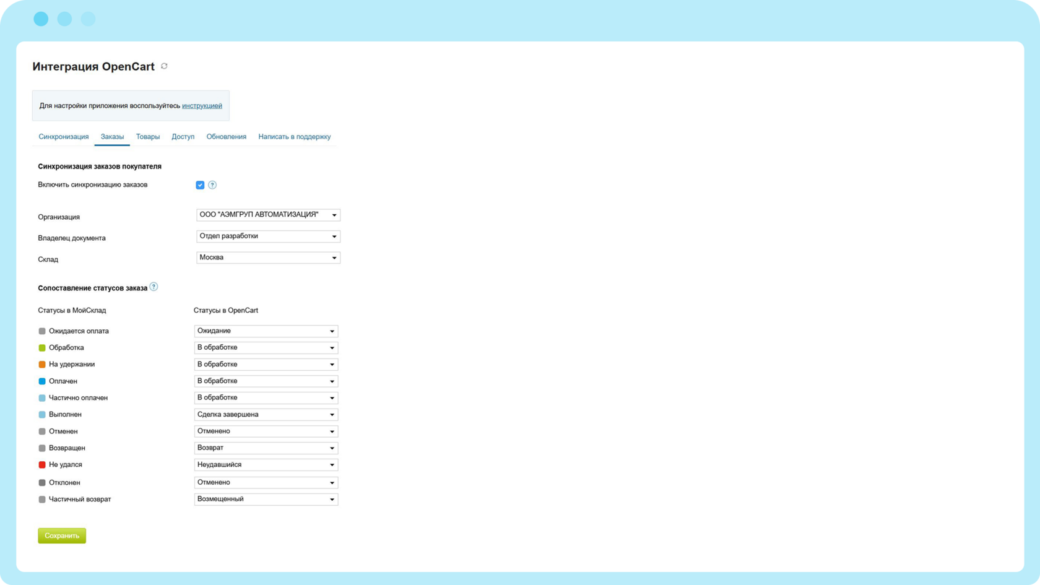Click the Статусы в МойСклад column header

click(x=72, y=310)
